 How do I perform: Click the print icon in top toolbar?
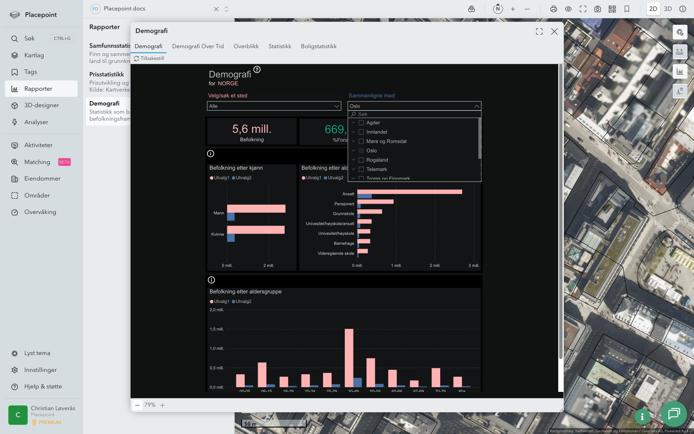553,9
